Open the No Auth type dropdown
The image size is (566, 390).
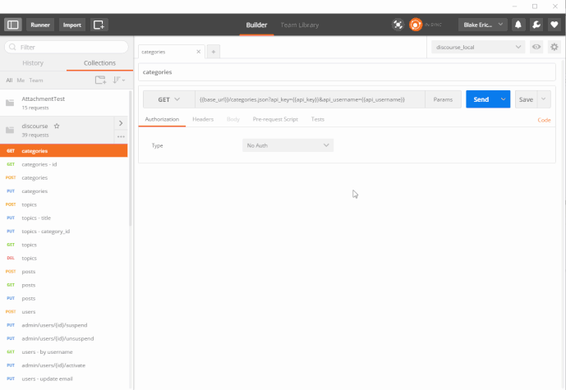pos(288,145)
